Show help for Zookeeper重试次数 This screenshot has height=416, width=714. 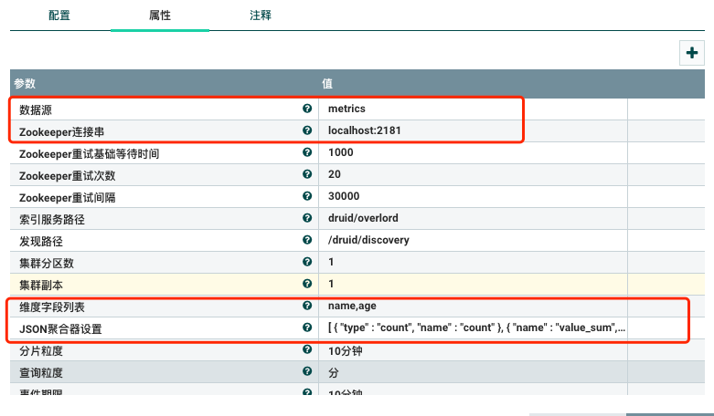pos(307,174)
